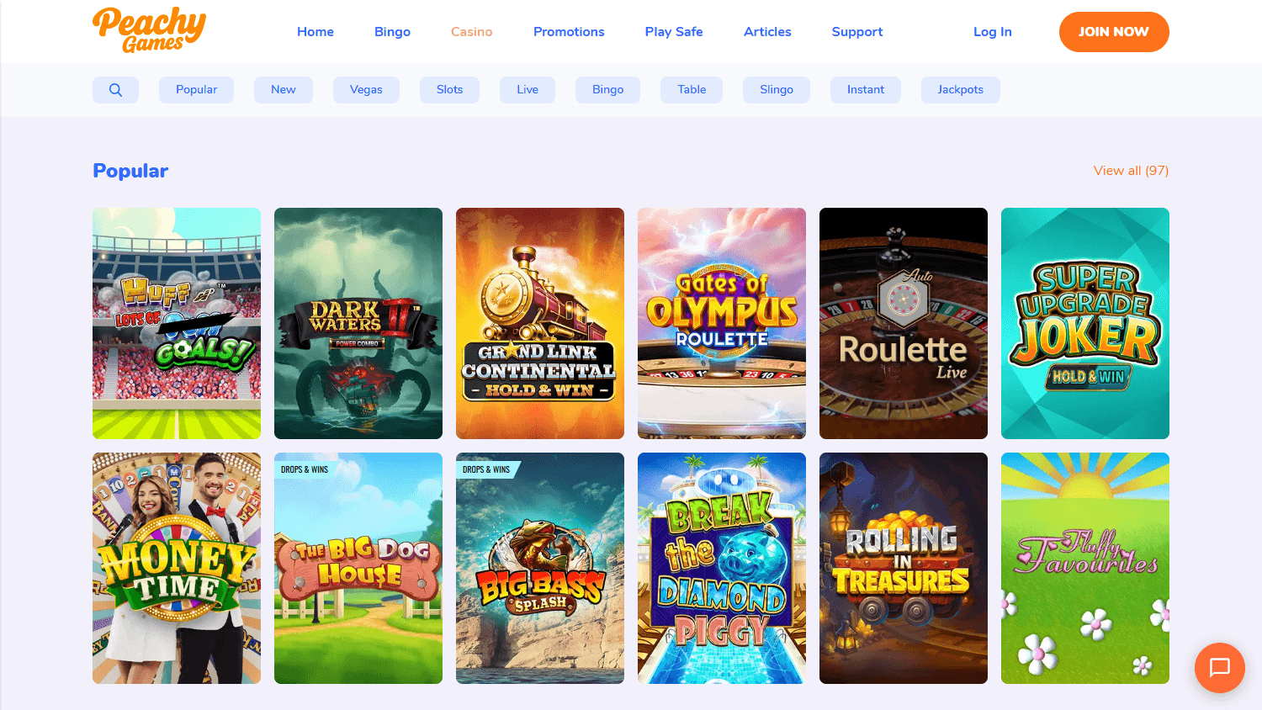
Task: Select the Jackpots category filter
Action: click(961, 90)
